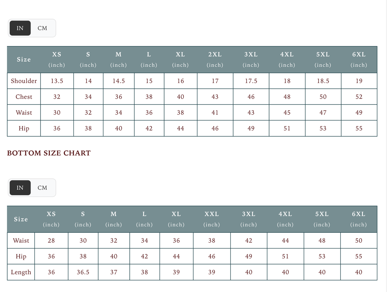Switch bottom size chart to CM units

click(x=42, y=188)
